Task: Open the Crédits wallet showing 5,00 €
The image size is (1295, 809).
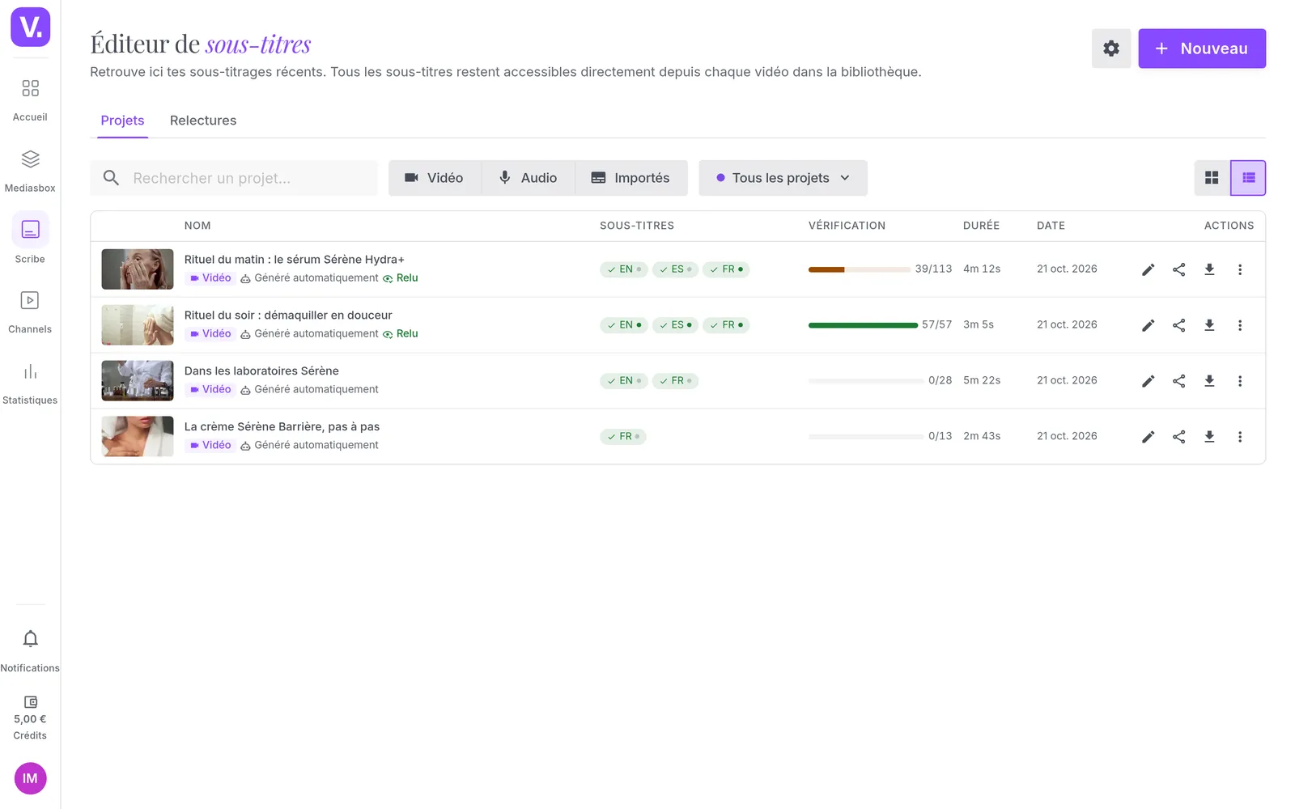Action: click(x=30, y=718)
